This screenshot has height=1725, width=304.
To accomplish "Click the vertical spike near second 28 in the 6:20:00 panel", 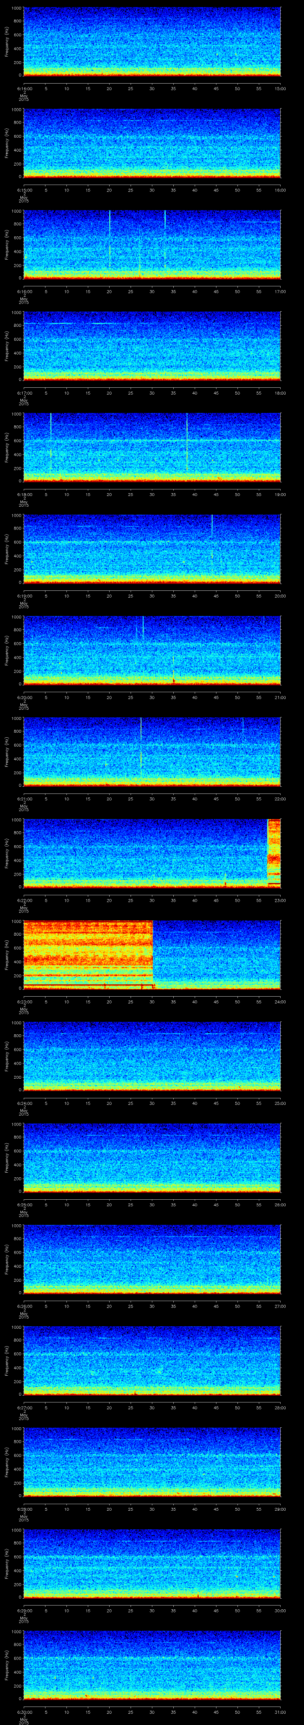I will pos(143,628).
